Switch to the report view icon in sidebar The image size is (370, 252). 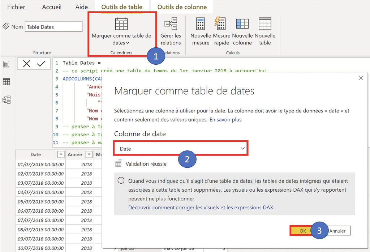coord(7,64)
